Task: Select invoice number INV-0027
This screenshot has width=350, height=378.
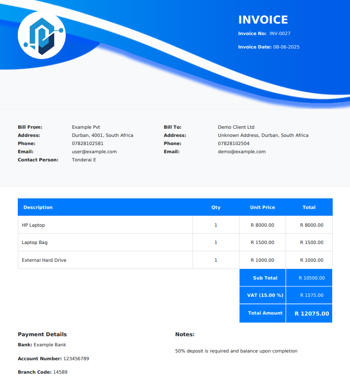Action: (x=280, y=34)
